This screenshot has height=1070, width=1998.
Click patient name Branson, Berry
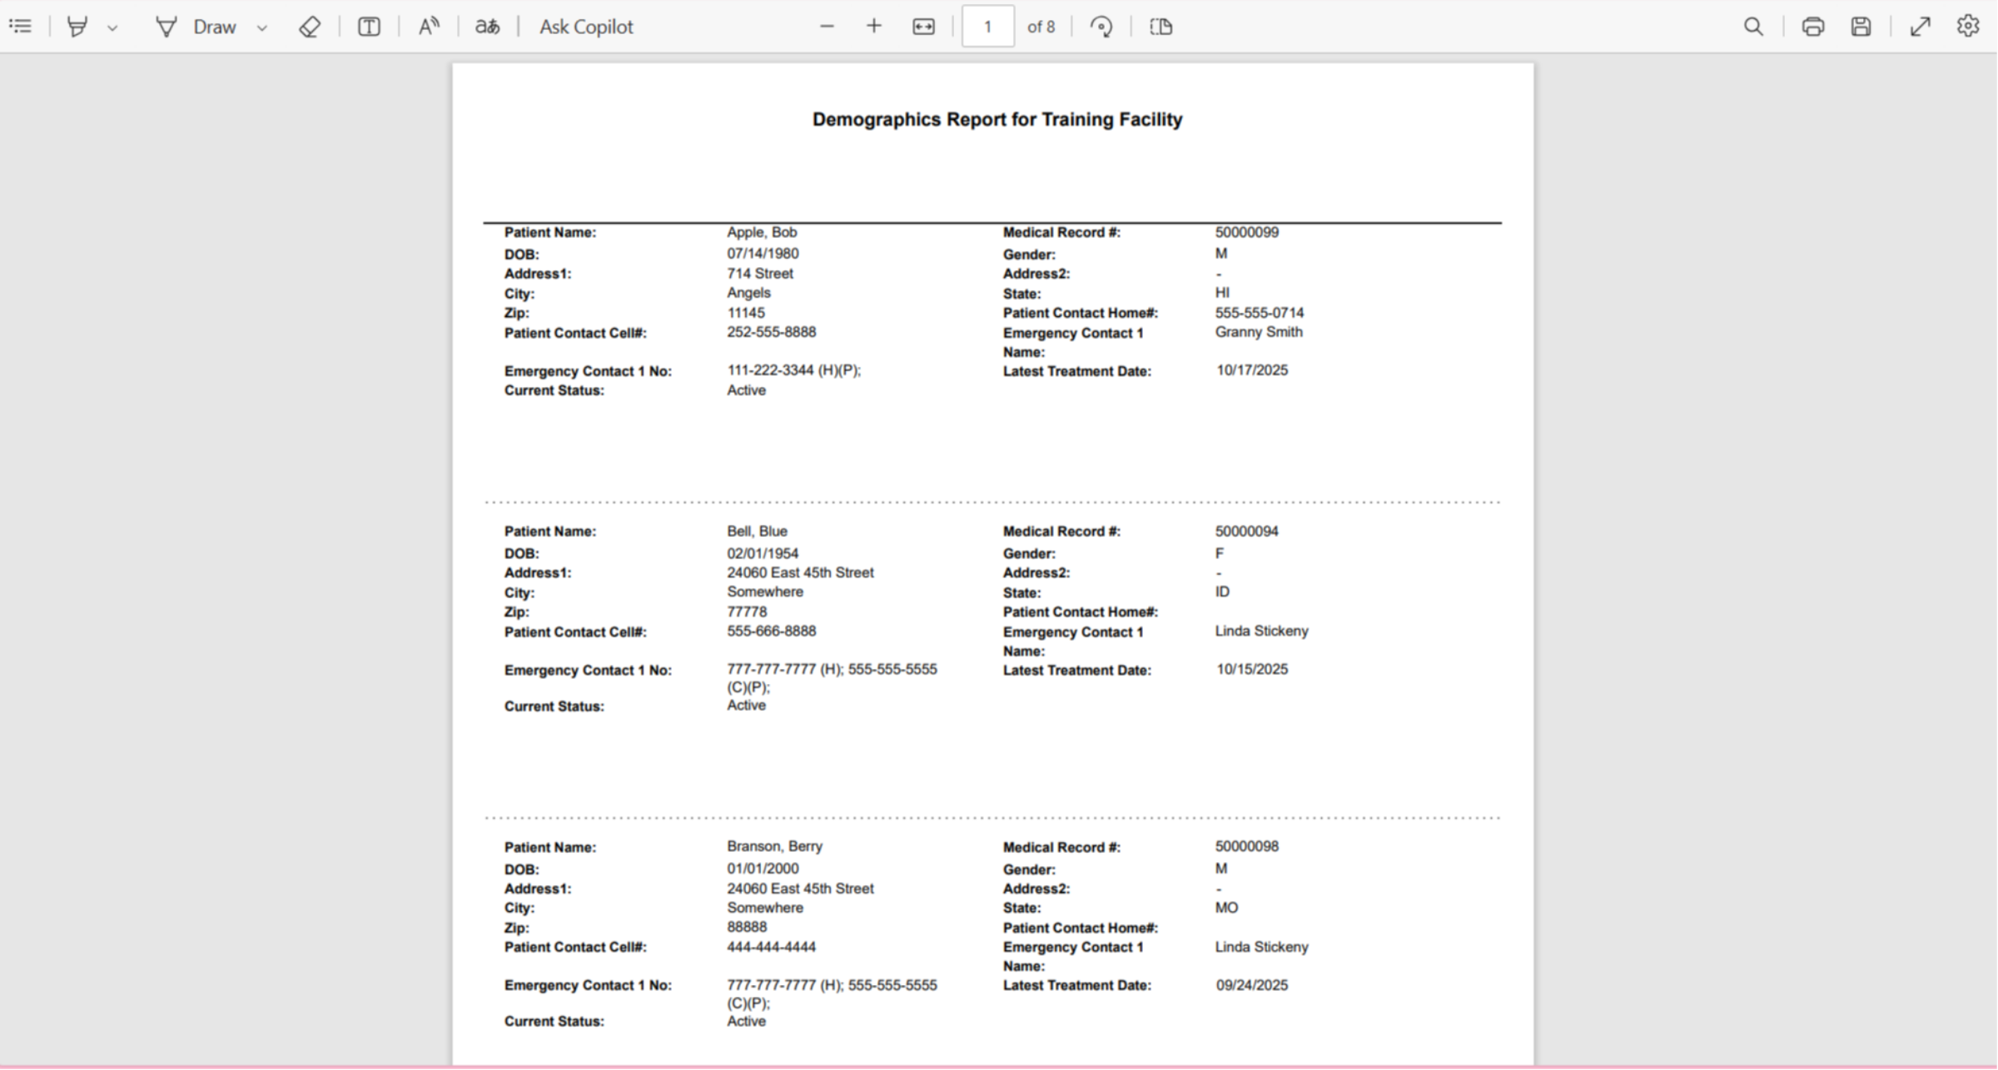(x=774, y=846)
